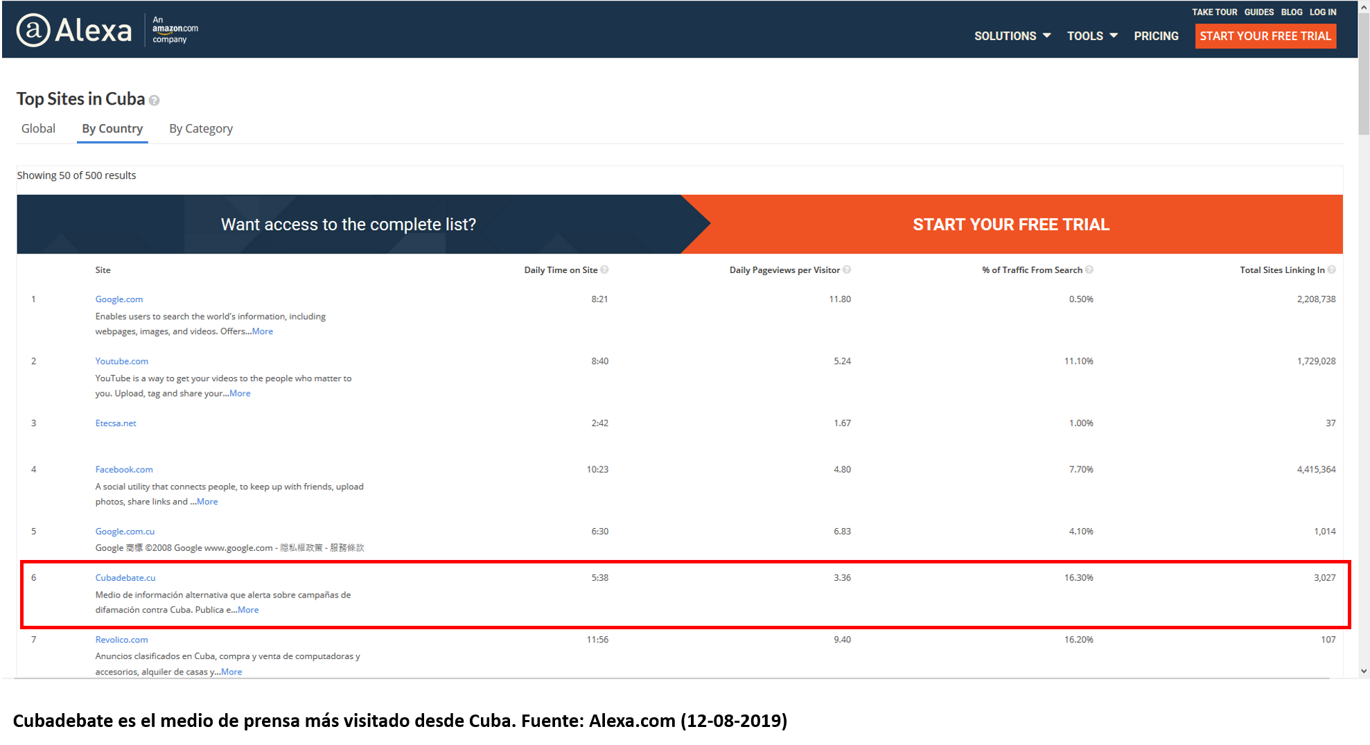Open the Pricing page
The height and width of the screenshot is (745, 1370).
(x=1156, y=36)
